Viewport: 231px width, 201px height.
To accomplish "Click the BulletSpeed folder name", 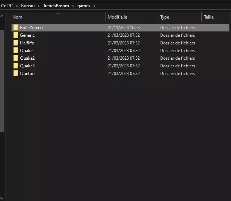I will [x=31, y=28].
